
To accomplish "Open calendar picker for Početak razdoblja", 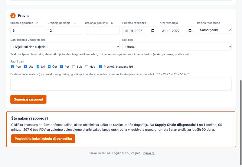I will click(x=153, y=31).
